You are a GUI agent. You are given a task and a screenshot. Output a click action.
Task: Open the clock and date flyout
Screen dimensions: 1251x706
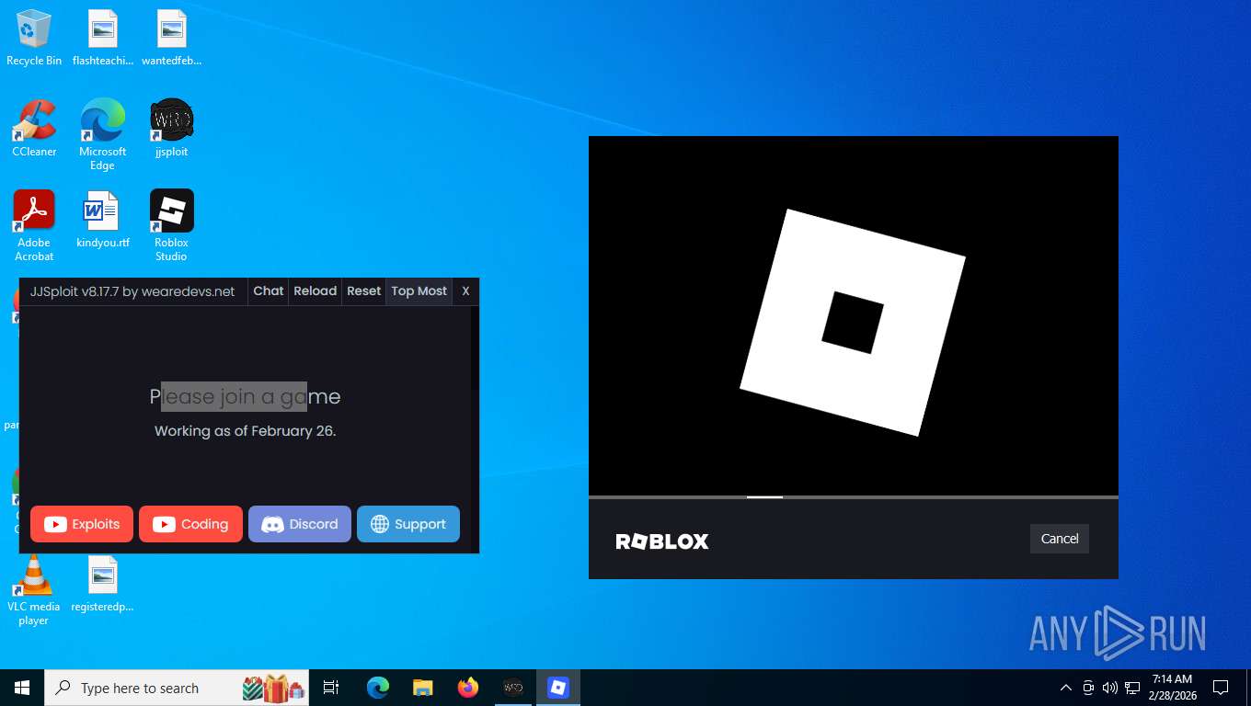tap(1171, 688)
